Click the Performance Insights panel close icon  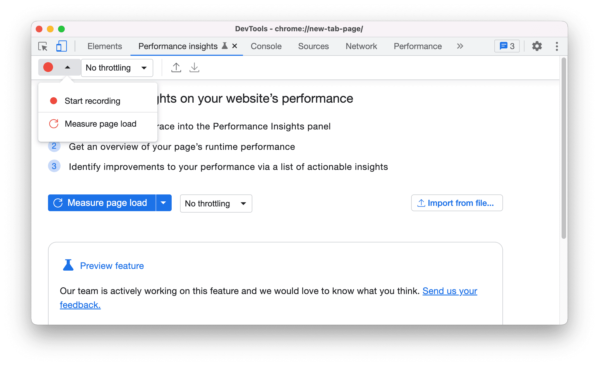tap(234, 46)
